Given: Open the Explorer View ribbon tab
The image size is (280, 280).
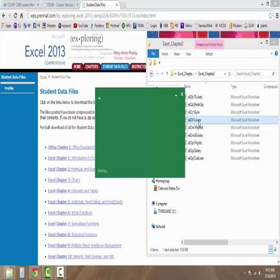Looking at the screenshot, I should [188, 54].
